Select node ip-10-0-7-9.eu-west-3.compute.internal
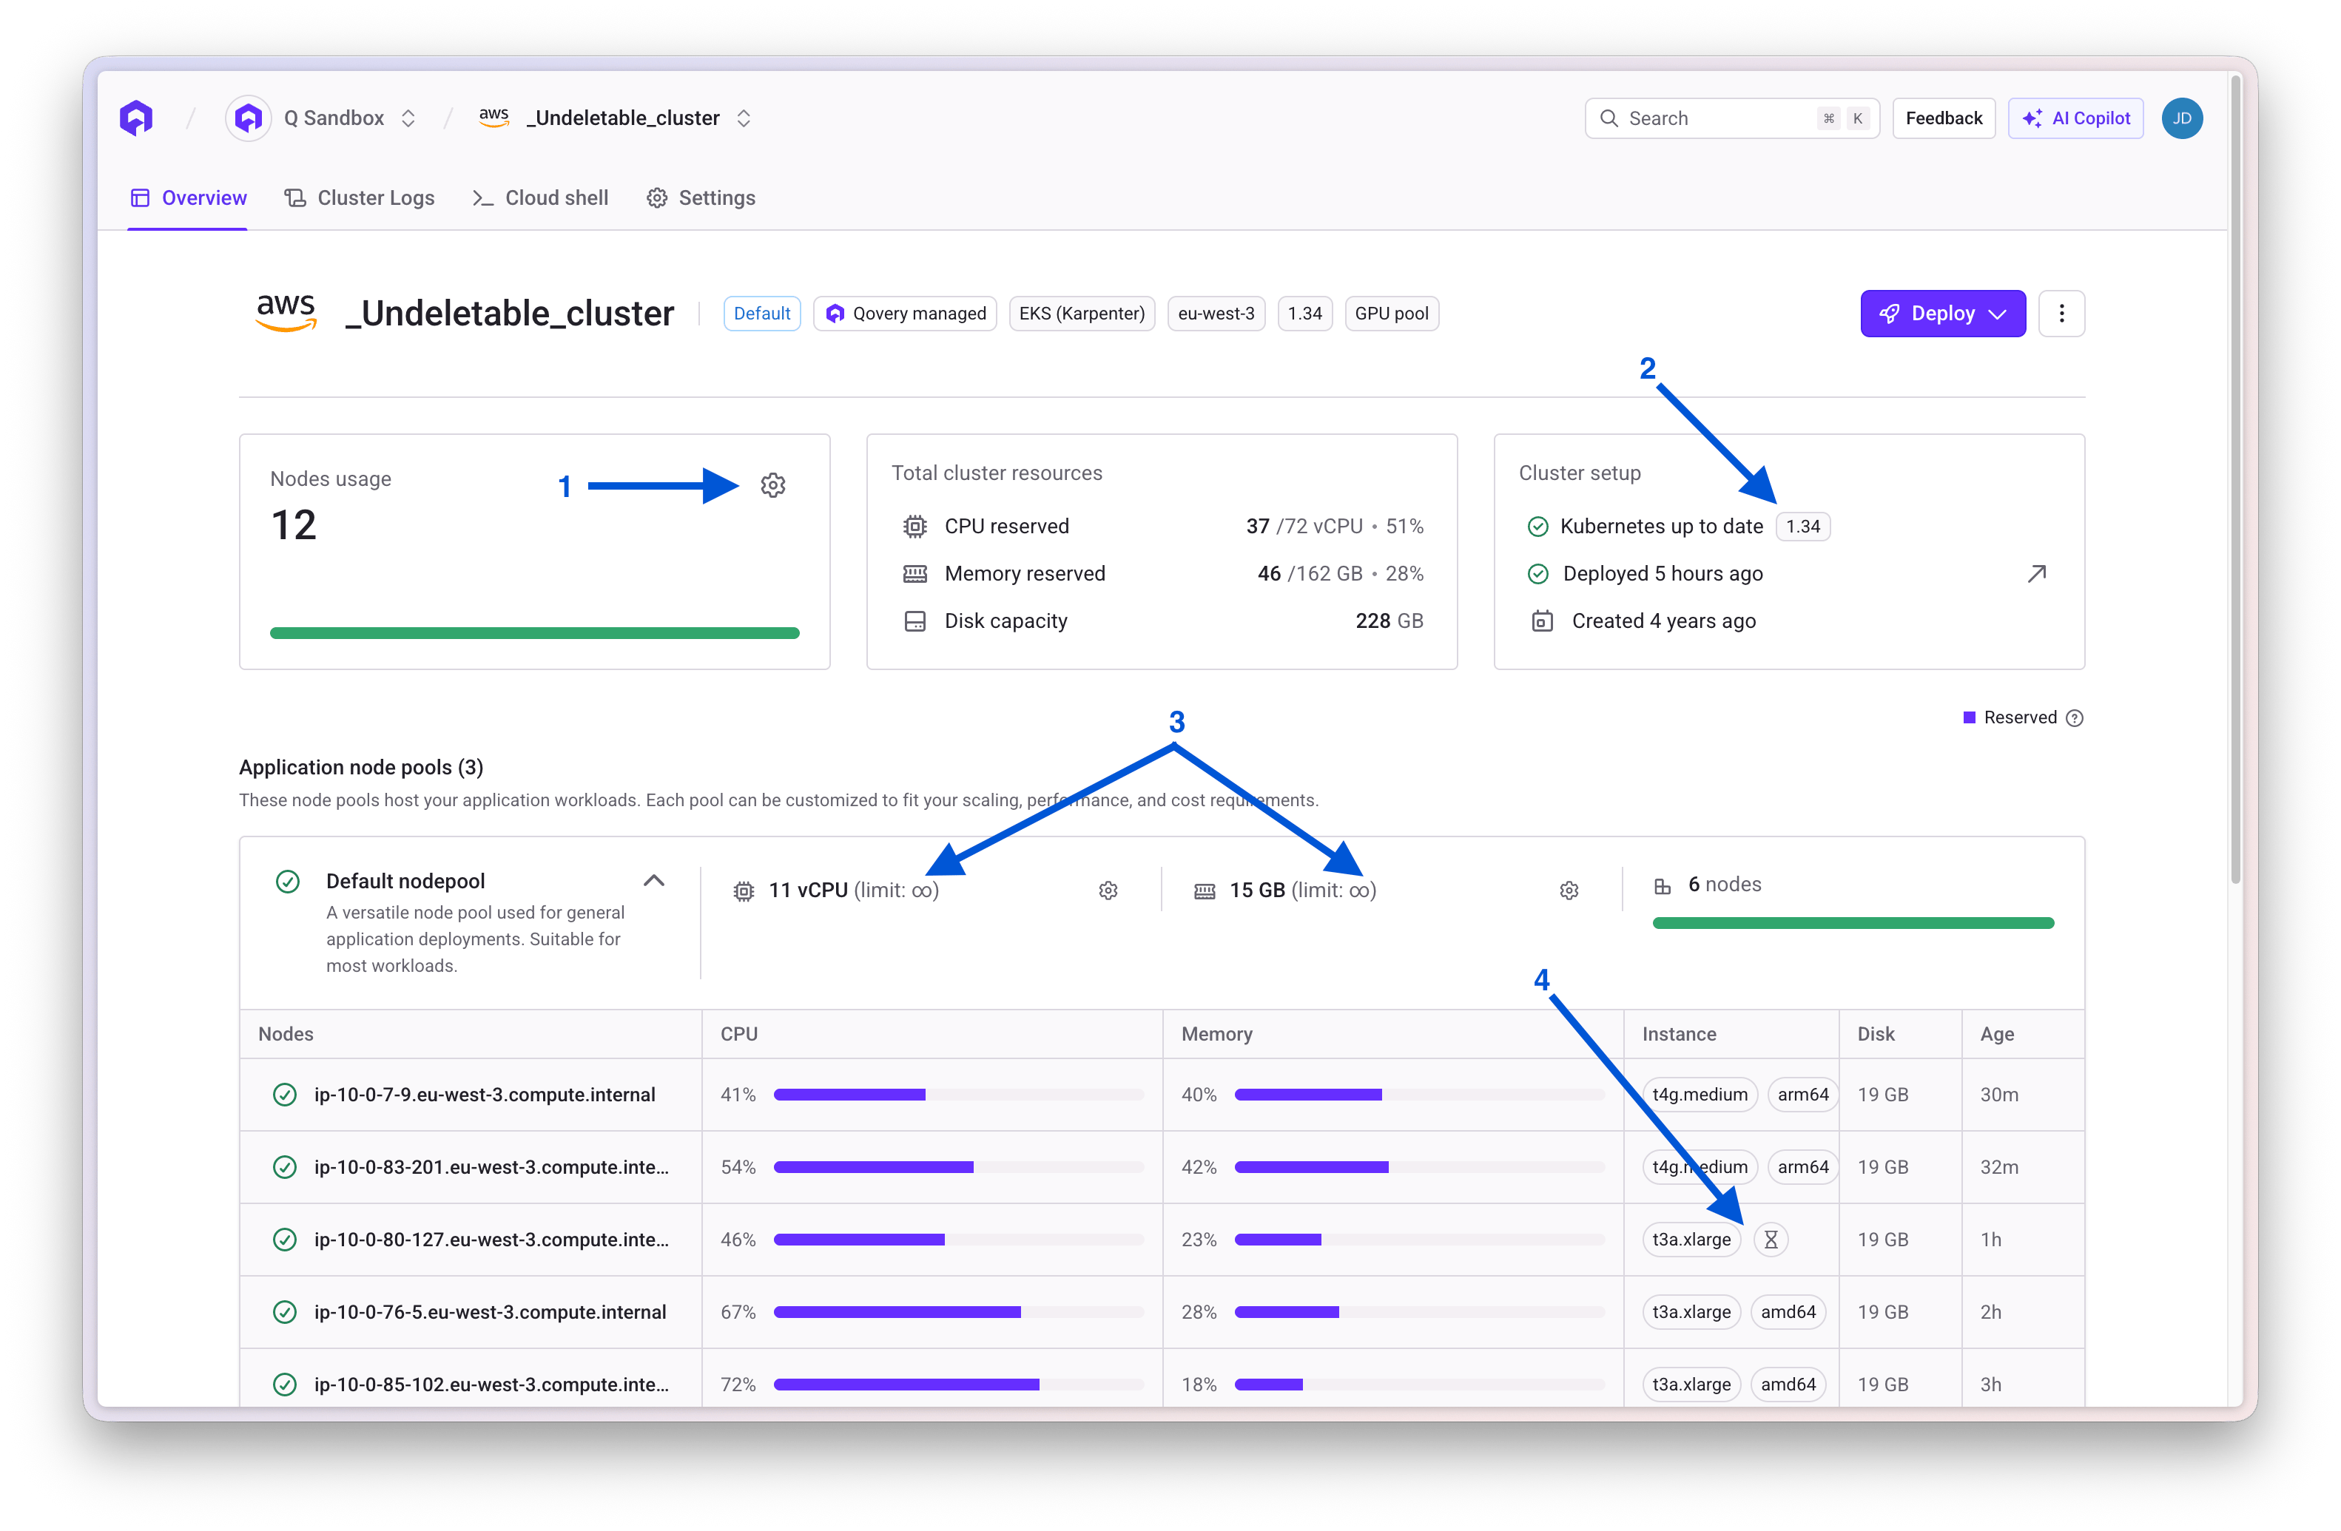 point(485,1095)
